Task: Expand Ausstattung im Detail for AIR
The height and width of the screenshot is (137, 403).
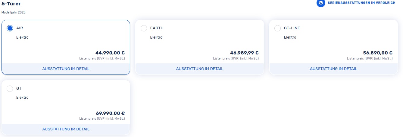Action: 66,69
